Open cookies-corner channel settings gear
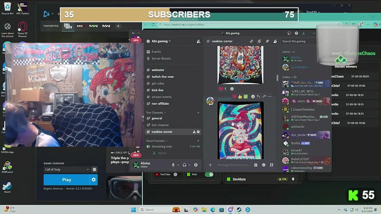This screenshot has width=381, height=214. click(198, 132)
